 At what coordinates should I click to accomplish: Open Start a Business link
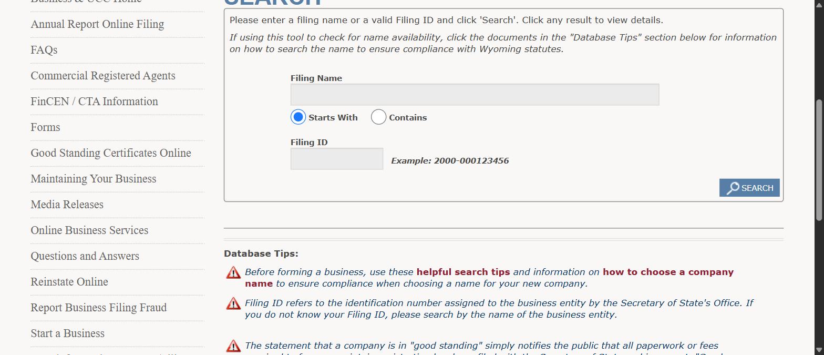67,333
